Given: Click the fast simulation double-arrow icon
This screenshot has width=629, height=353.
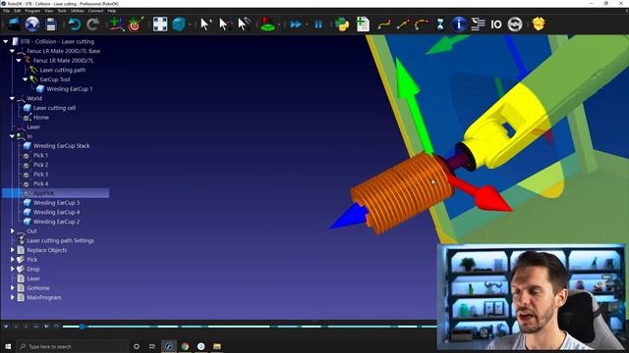Looking at the screenshot, I should pyautogui.click(x=296, y=25).
